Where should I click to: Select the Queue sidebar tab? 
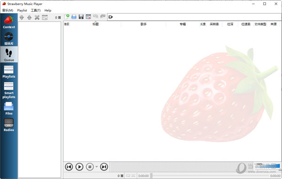[x=9, y=55]
